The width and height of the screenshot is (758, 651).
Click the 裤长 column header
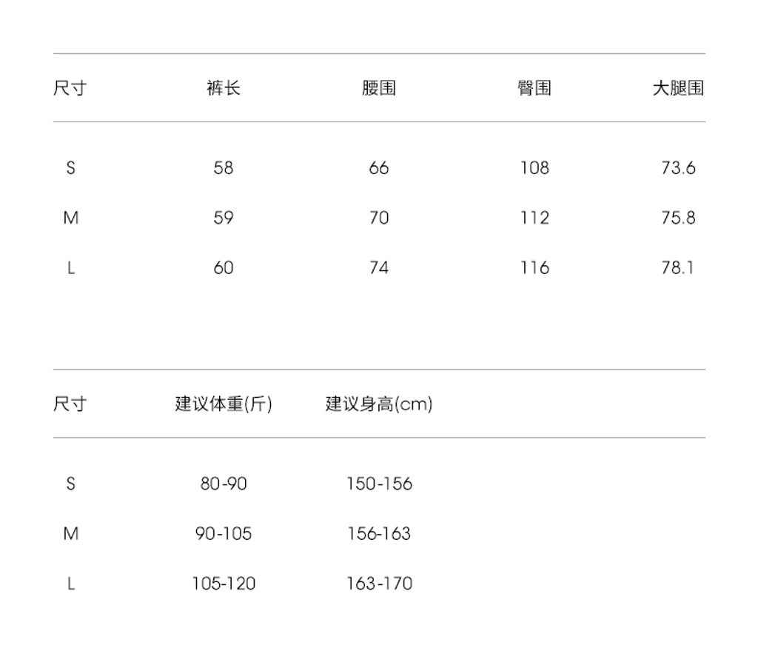tap(224, 88)
